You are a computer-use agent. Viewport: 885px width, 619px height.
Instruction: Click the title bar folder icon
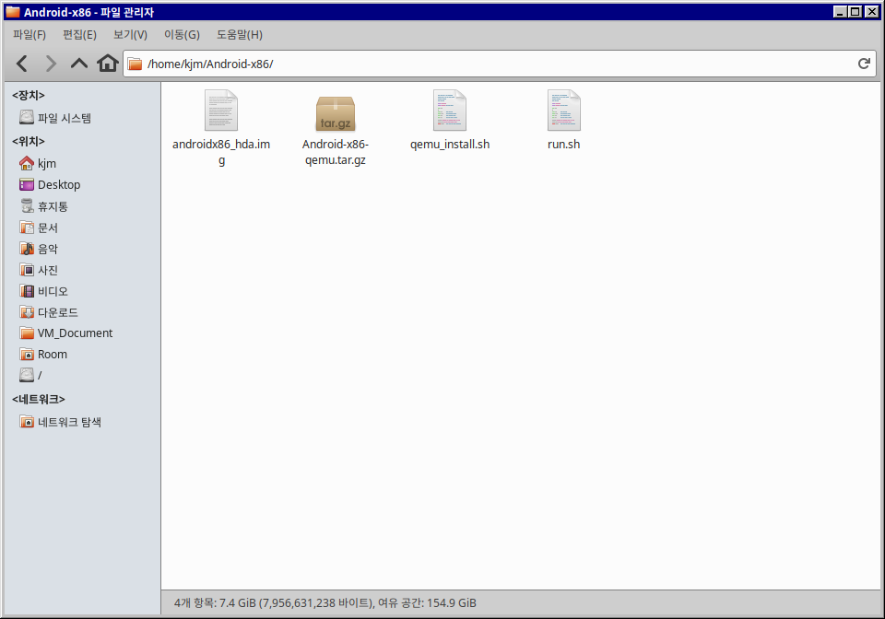[13, 12]
